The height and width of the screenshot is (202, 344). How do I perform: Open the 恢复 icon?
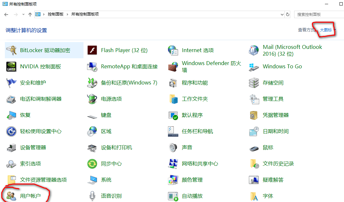tap(11, 115)
